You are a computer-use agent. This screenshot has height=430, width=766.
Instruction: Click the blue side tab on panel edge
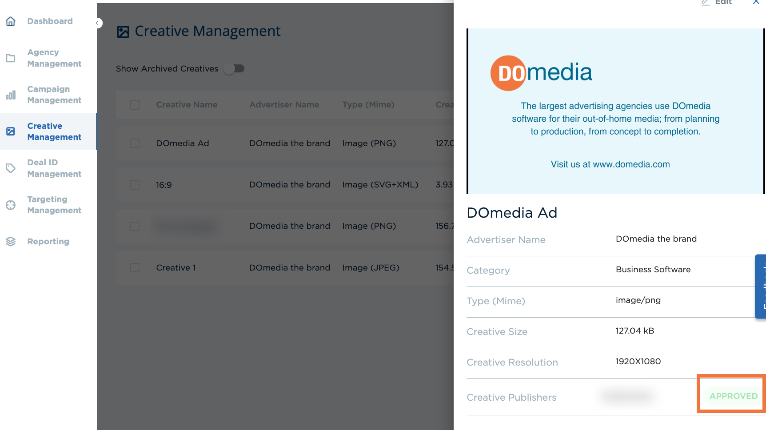click(x=761, y=287)
